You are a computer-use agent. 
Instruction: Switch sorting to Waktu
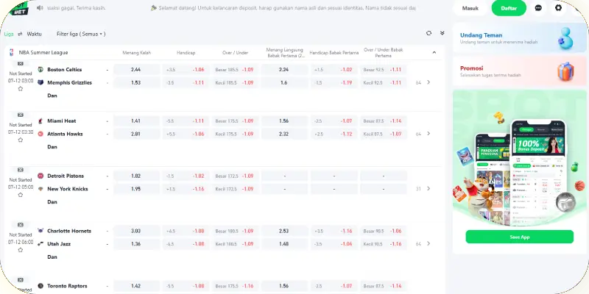[x=34, y=34]
